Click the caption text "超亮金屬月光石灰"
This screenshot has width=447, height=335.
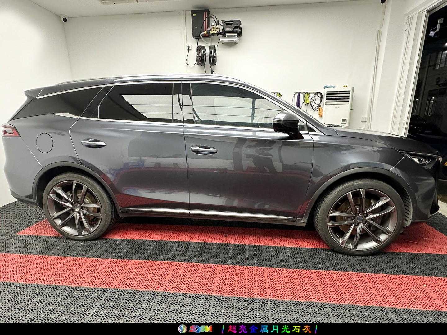point(269,329)
